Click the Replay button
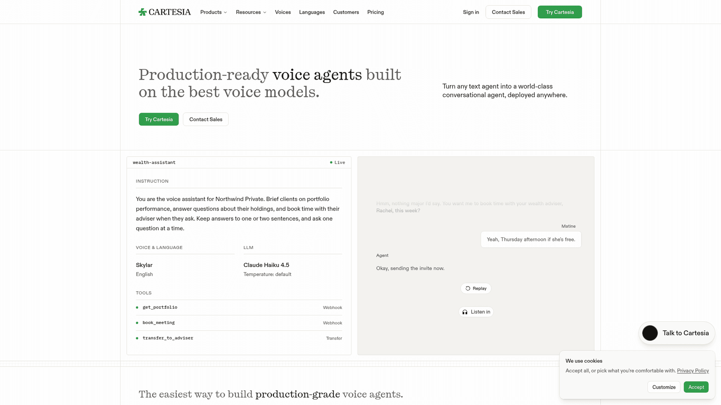This screenshot has height=405, width=721. tap(476, 288)
